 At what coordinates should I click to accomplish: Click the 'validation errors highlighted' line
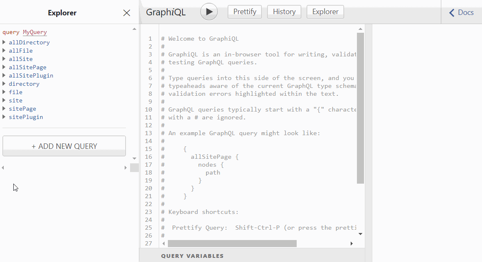coord(250,94)
